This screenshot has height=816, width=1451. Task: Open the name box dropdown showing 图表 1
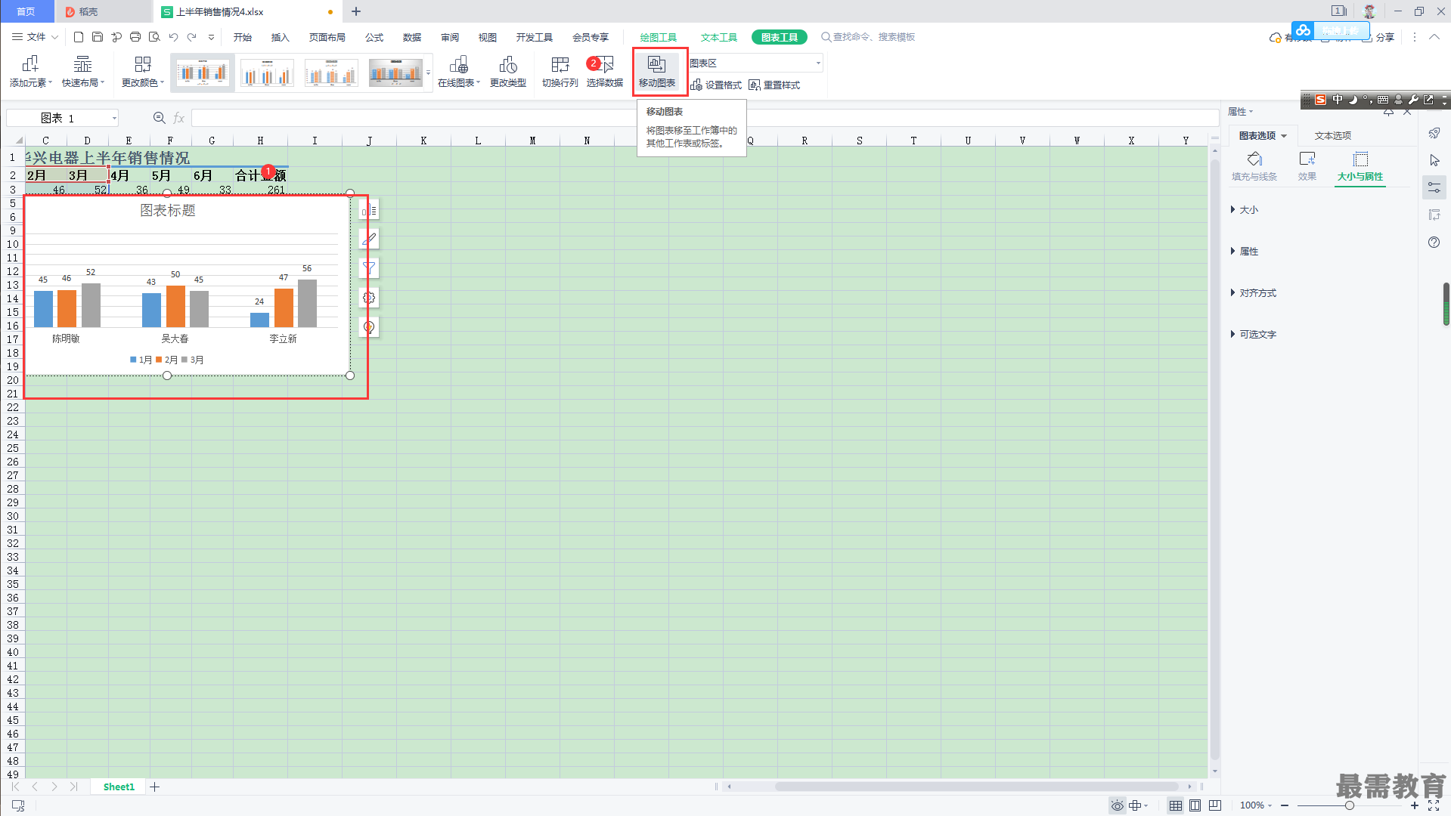click(114, 118)
